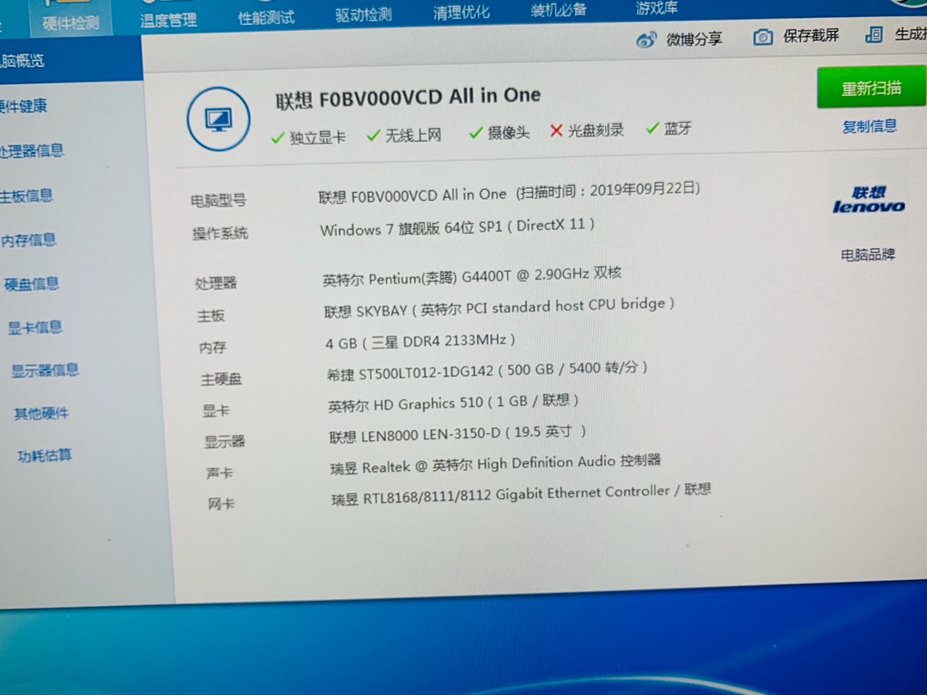This screenshot has height=695, width=927.
Task: Open 硬盘信息 in the sidebar
Action: pos(32,284)
